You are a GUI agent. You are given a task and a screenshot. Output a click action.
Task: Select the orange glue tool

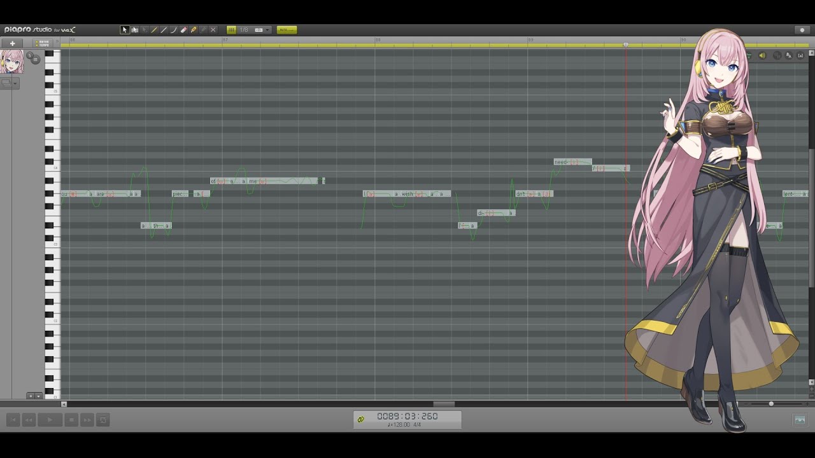[194, 30]
